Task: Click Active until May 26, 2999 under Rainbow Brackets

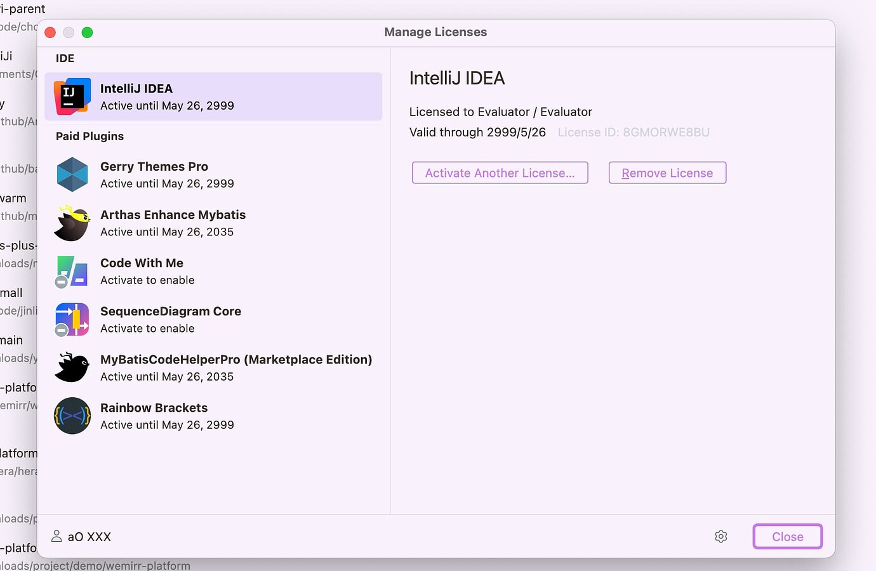Action: 167,424
